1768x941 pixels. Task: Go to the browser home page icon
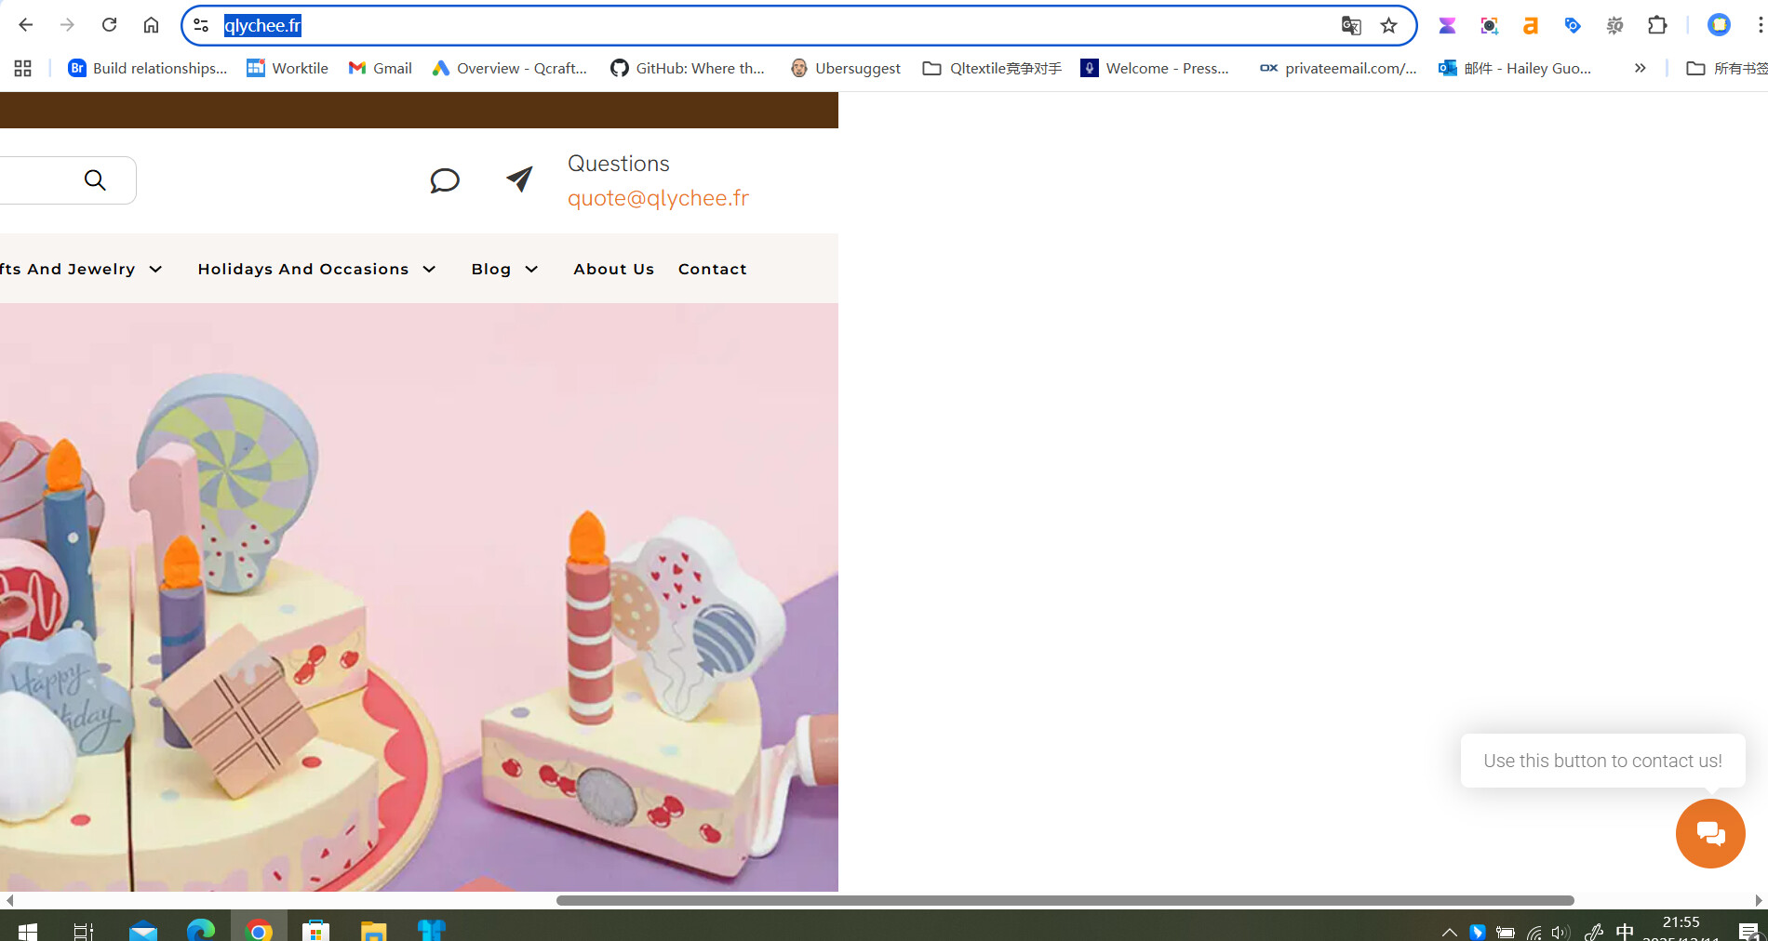151,25
